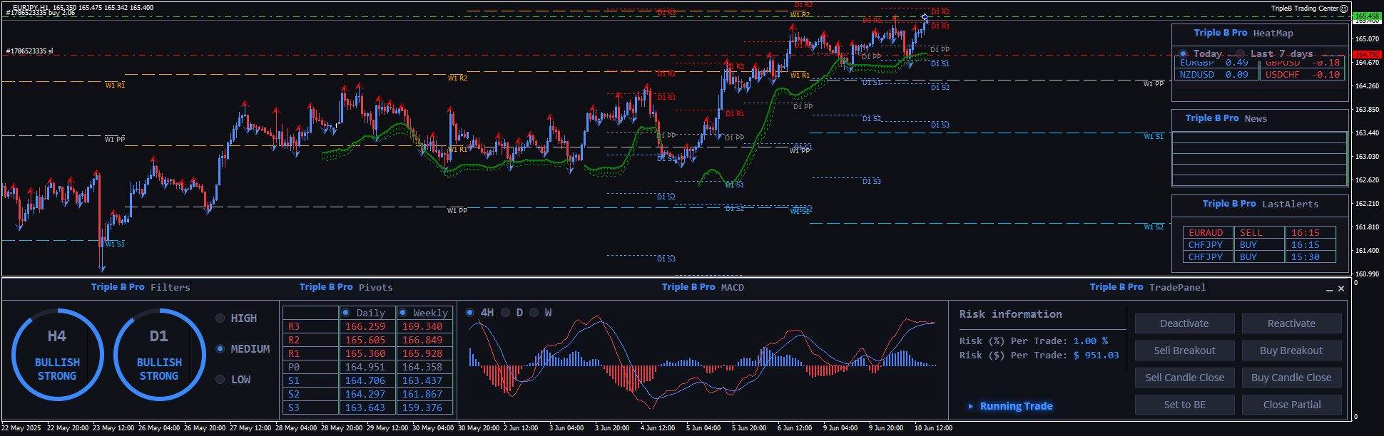
Task: Click the red stop loss price tag 164.792
Action: (x=1366, y=54)
